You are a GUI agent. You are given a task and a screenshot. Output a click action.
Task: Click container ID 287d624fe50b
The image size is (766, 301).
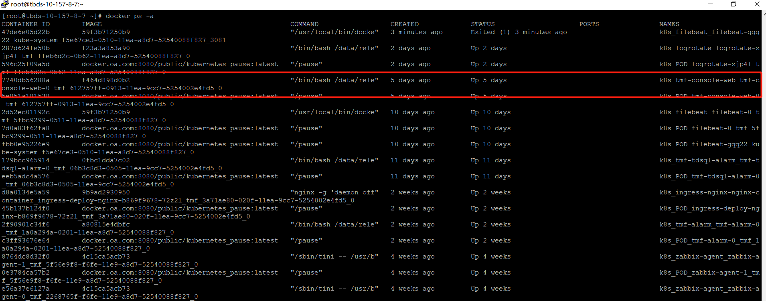pos(26,48)
